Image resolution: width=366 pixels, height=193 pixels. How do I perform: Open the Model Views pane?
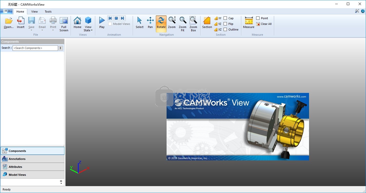[32, 175]
